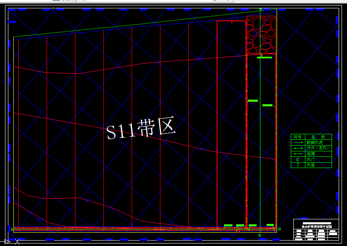Screen dimensions: 347x246
Task: Pick the coal transport arrow symbol in legend
Action: click(298, 154)
